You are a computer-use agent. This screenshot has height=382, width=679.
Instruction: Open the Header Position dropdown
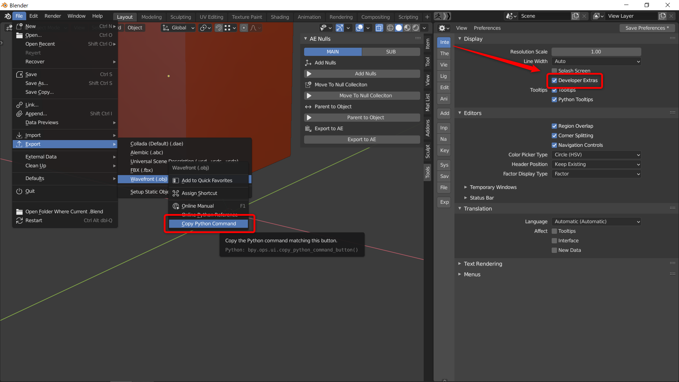click(x=596, y=164)
